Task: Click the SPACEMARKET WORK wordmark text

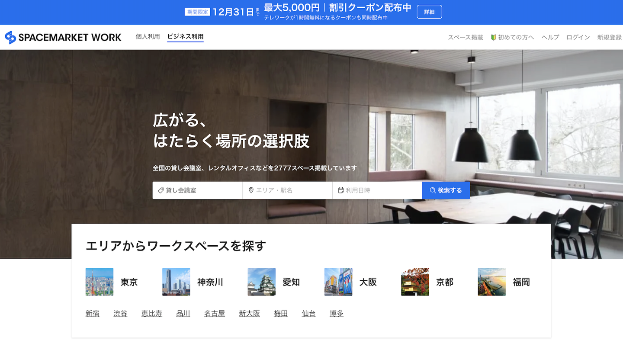Action: 70,37
